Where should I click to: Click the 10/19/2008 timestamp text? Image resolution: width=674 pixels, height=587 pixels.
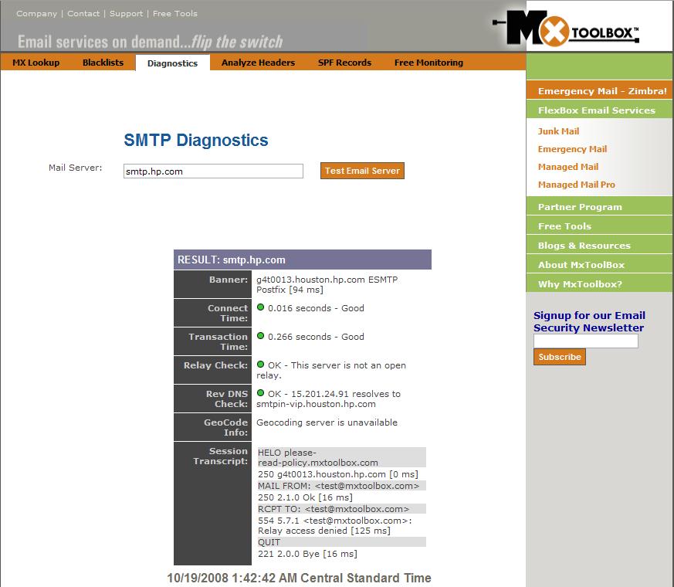pos(300,578)
